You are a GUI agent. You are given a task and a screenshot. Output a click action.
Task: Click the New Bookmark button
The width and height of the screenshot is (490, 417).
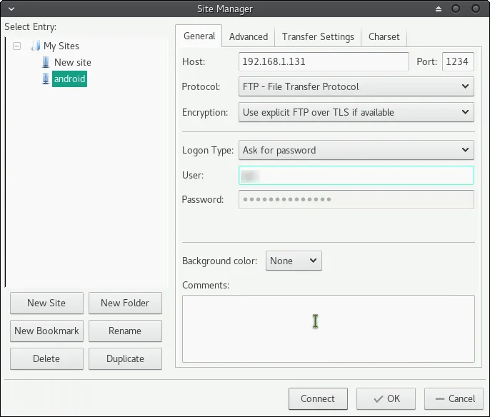point(46,331)
